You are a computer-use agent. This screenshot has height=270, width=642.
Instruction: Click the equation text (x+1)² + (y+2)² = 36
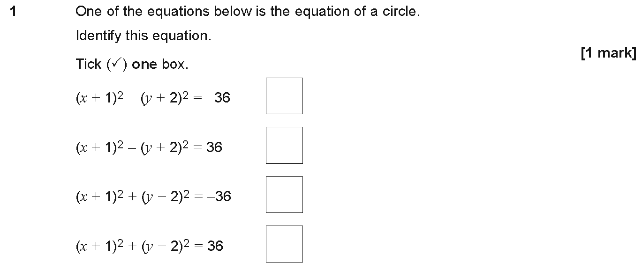150,246
